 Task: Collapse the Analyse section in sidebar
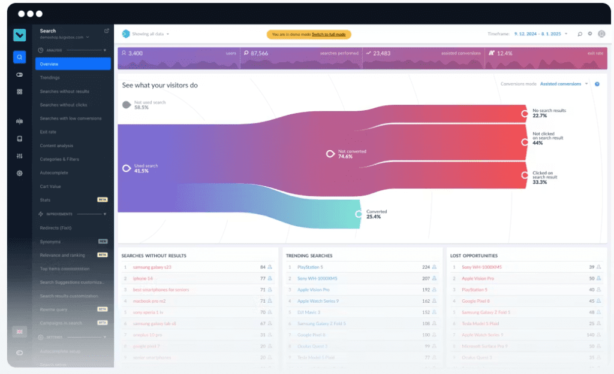pyautogui.click(x=104, y=50)
